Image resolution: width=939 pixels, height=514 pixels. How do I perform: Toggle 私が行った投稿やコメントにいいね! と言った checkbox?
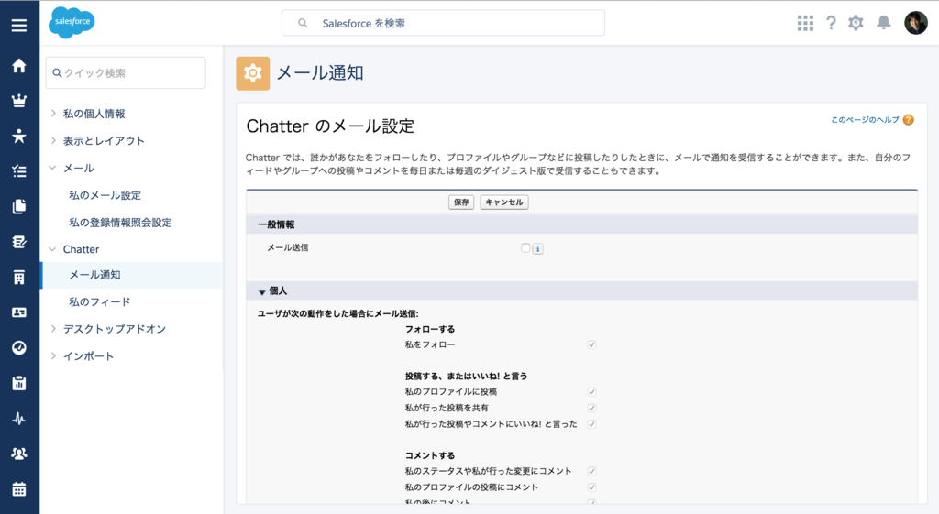coord(591,424)
